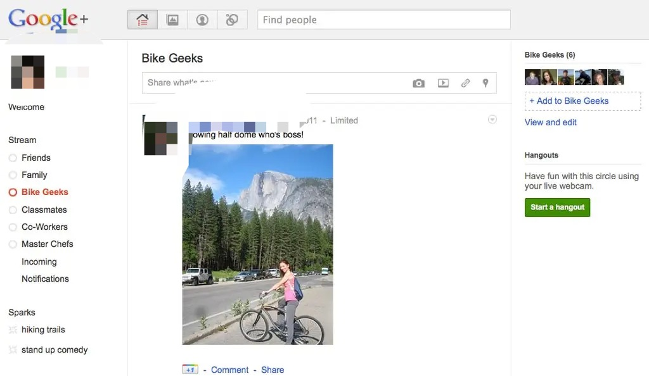Image resolution: width=649 pixels, height=376 pixels.
Task: Click the Start a hangout button
Action: (557, 207)
